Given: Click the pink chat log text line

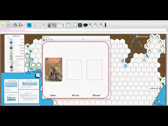Looking at the screenshot, I should click(13, 30).
